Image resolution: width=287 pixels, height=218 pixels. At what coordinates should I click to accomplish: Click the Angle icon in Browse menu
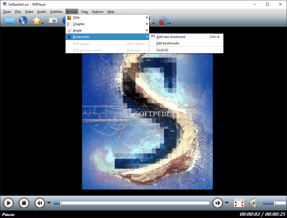tap(69, 30)
